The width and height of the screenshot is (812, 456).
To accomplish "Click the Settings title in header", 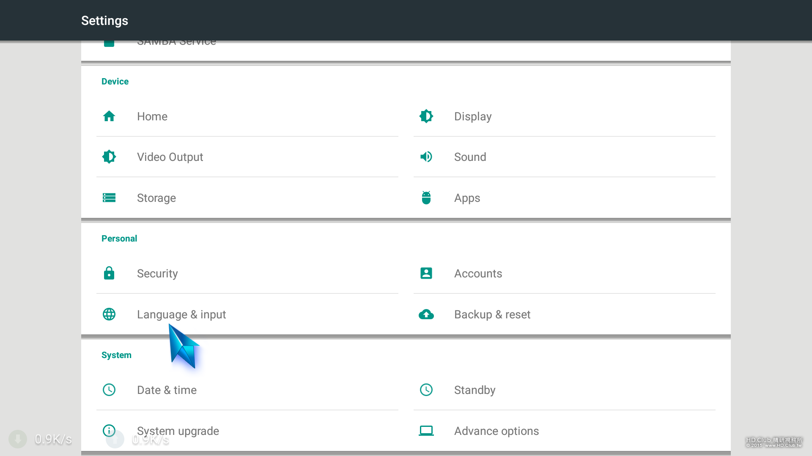I will (x=104, y=21).
